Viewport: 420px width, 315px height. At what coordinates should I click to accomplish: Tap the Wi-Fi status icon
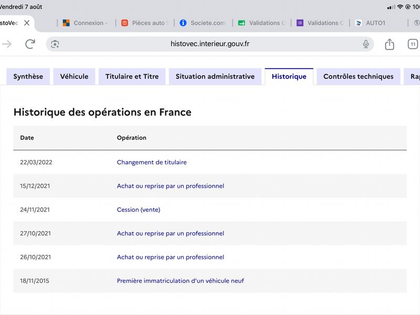[400, 7]
